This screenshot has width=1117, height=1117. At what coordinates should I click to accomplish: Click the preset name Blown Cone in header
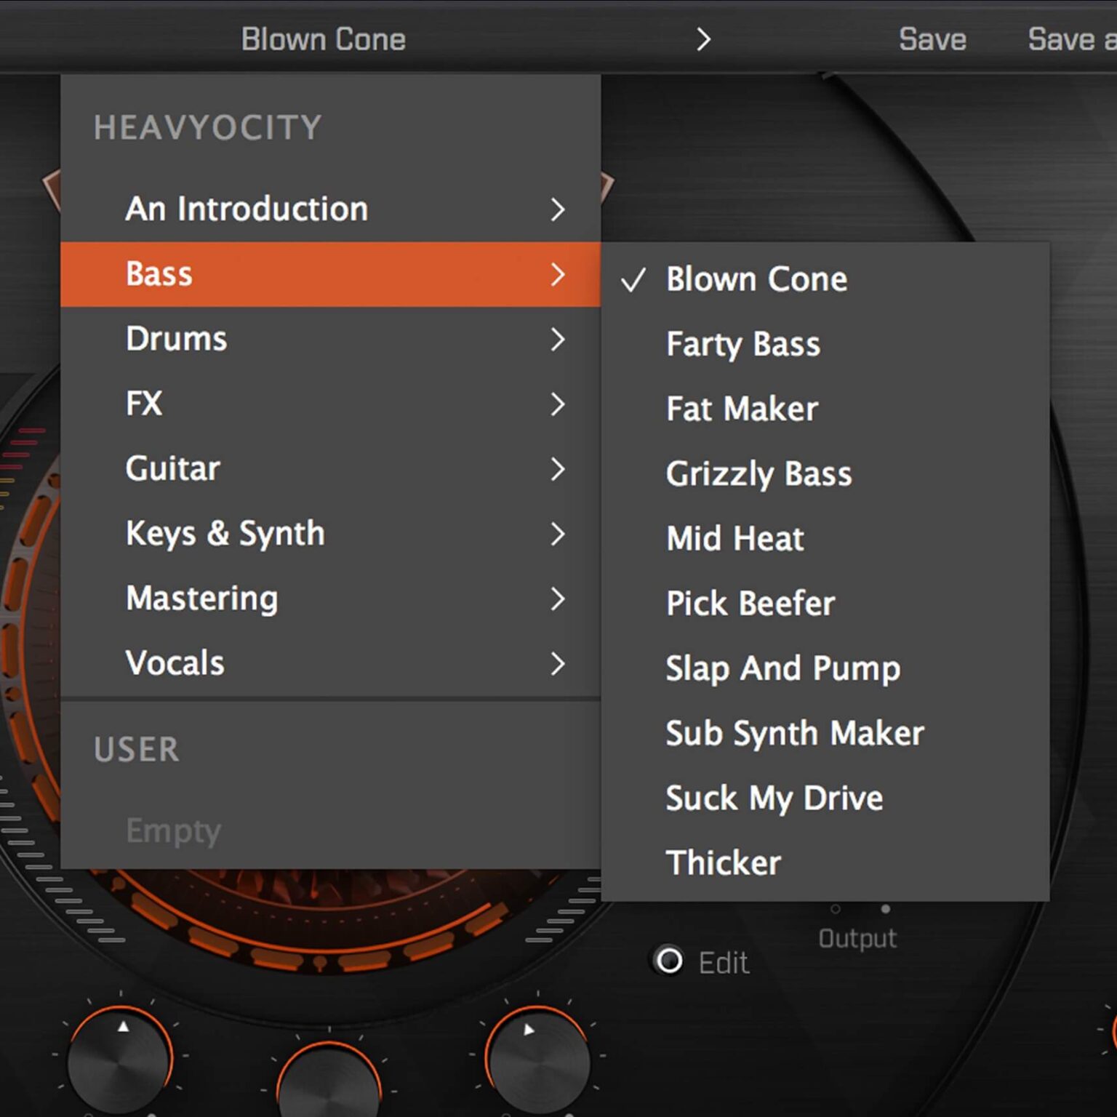[x=324, y=39]
